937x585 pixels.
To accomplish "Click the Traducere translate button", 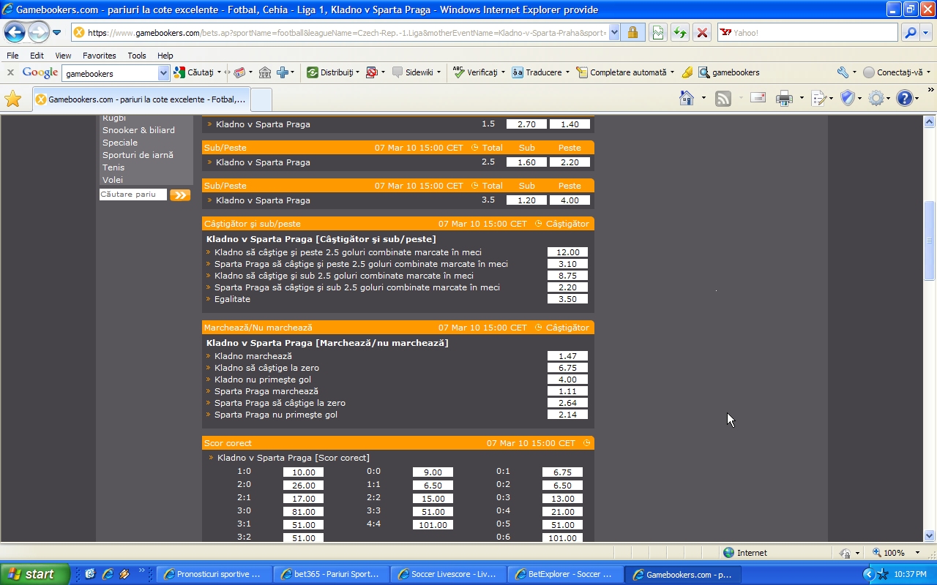I will tap(540, 72).
